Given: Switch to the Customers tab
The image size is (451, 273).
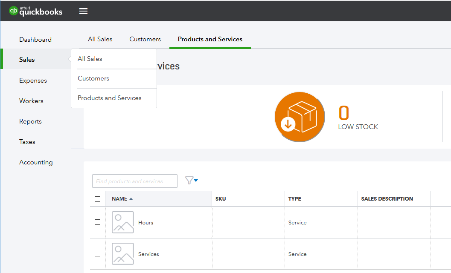Looking at the screenshot, I should tap(145, 39).
